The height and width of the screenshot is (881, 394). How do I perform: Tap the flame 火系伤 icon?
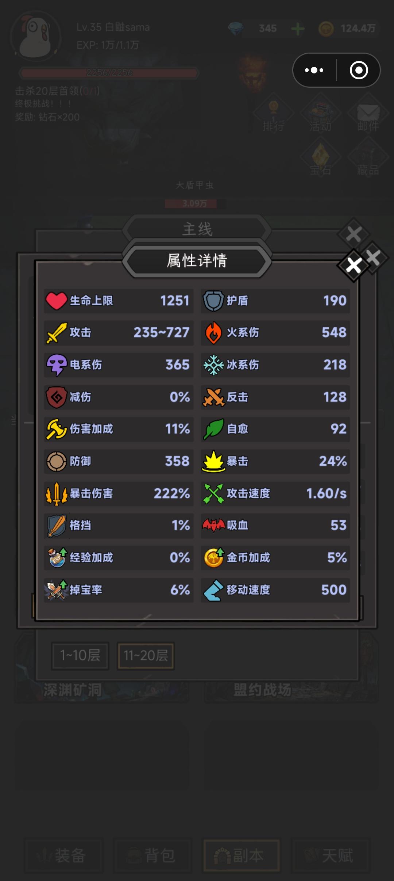click(213, 333)
